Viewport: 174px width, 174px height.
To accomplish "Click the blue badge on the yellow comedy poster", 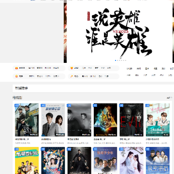I will tap(16, 149).
